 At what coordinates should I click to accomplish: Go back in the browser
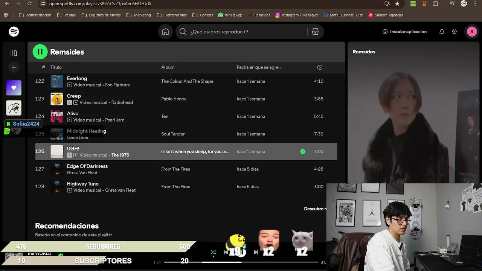6,3
